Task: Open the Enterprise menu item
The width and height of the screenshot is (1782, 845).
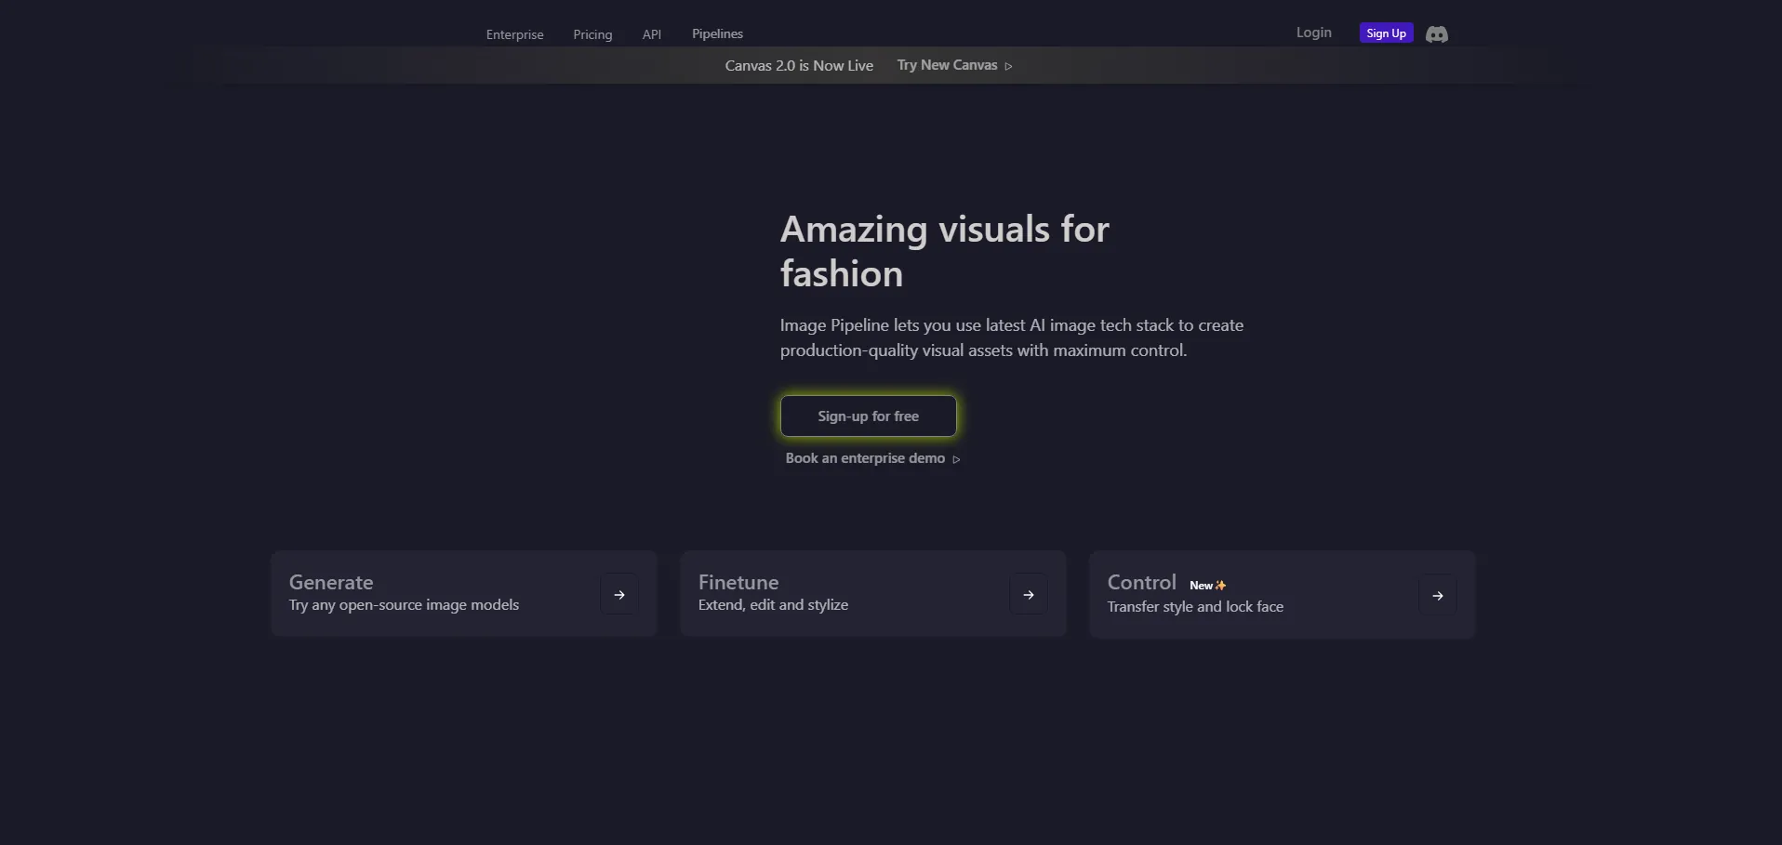Action: tap(514, 34)
